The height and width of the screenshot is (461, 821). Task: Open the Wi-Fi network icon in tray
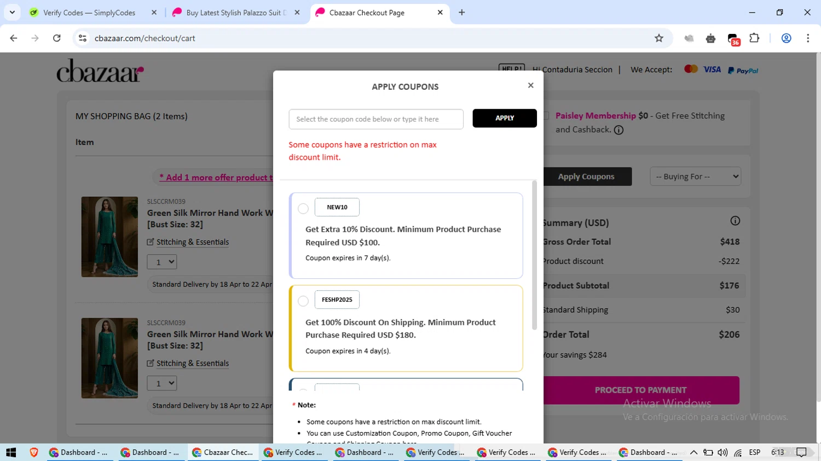pos(738,452)
